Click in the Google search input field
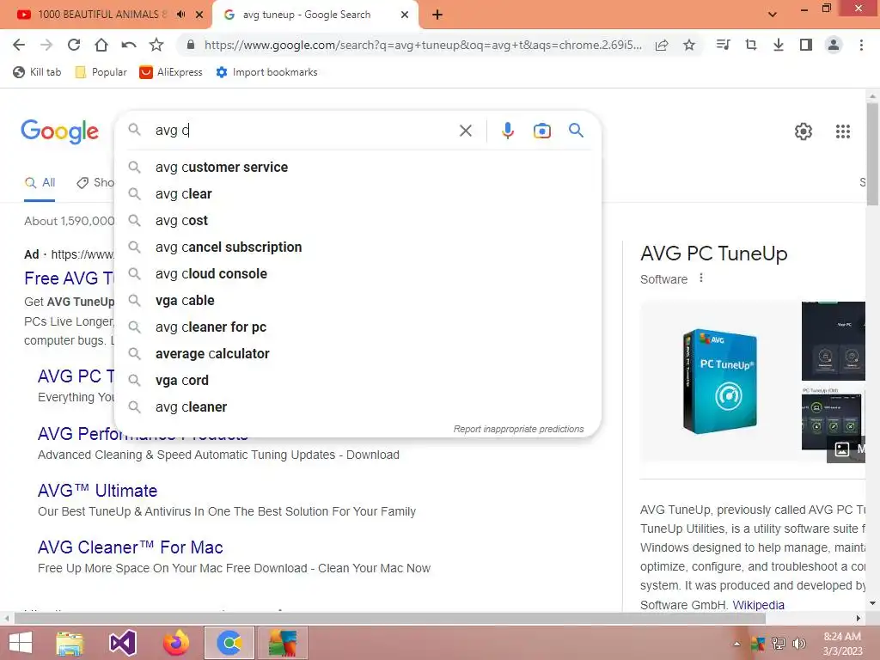Image resolution: width=880 pixels, height=660 pixels. pyautogui.click(x=303, y=131)
